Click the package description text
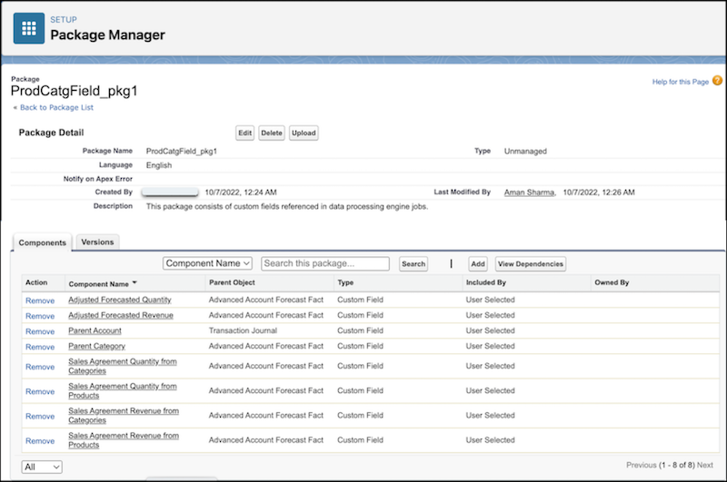This screenshot has width=727, height=482. point(287,206)
